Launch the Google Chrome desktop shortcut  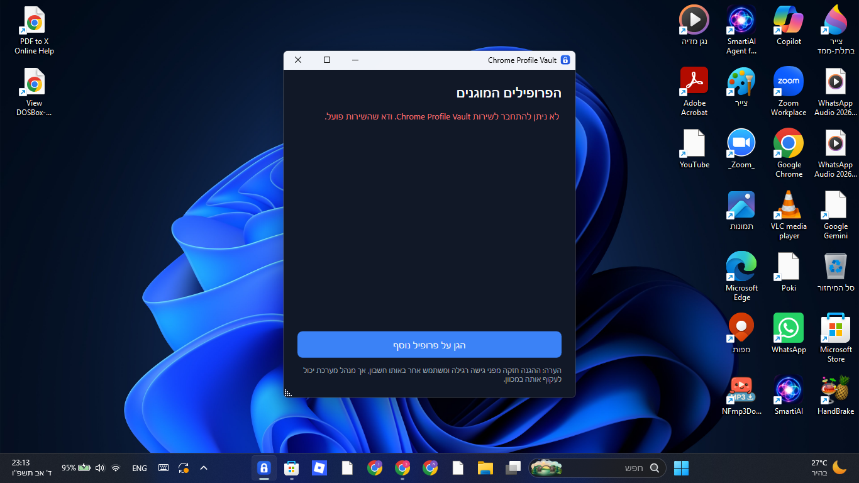pos(789,153)
